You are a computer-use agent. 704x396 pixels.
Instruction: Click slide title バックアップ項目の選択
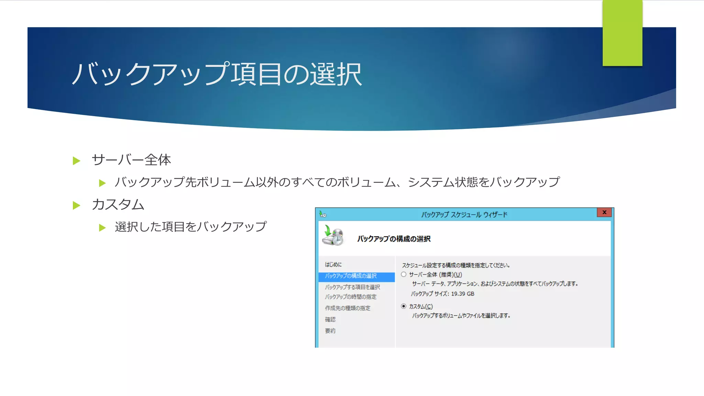tap(217, 74)
